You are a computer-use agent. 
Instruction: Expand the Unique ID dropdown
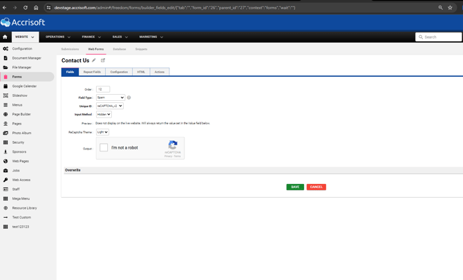coord(109,106)
